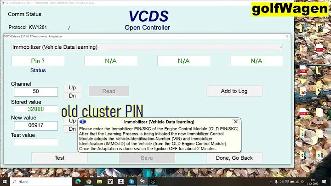Viewport: 331px width, 186px height.
Task: Select the bugal folder on the desktop
Action: 302,93
